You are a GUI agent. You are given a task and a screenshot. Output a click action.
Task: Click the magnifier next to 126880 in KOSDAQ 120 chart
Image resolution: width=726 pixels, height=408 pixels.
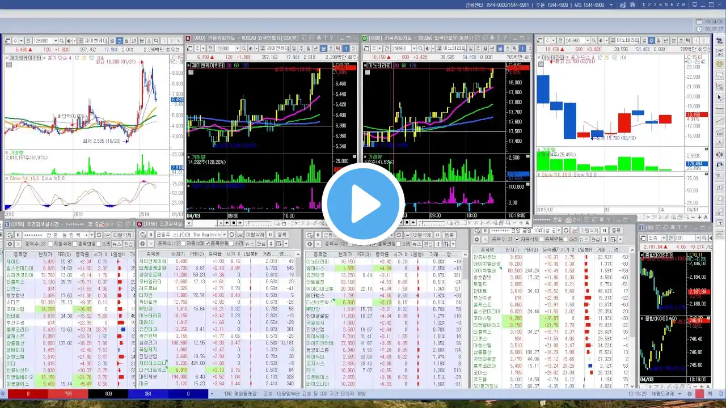(x=243, y=48)
